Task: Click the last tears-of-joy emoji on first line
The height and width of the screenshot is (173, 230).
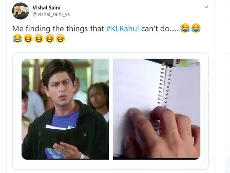Action: (196, 28)
